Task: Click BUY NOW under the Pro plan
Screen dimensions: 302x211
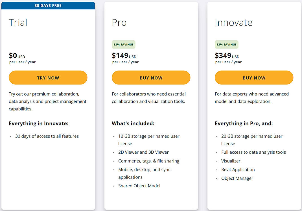Action: tap(151, 77)
